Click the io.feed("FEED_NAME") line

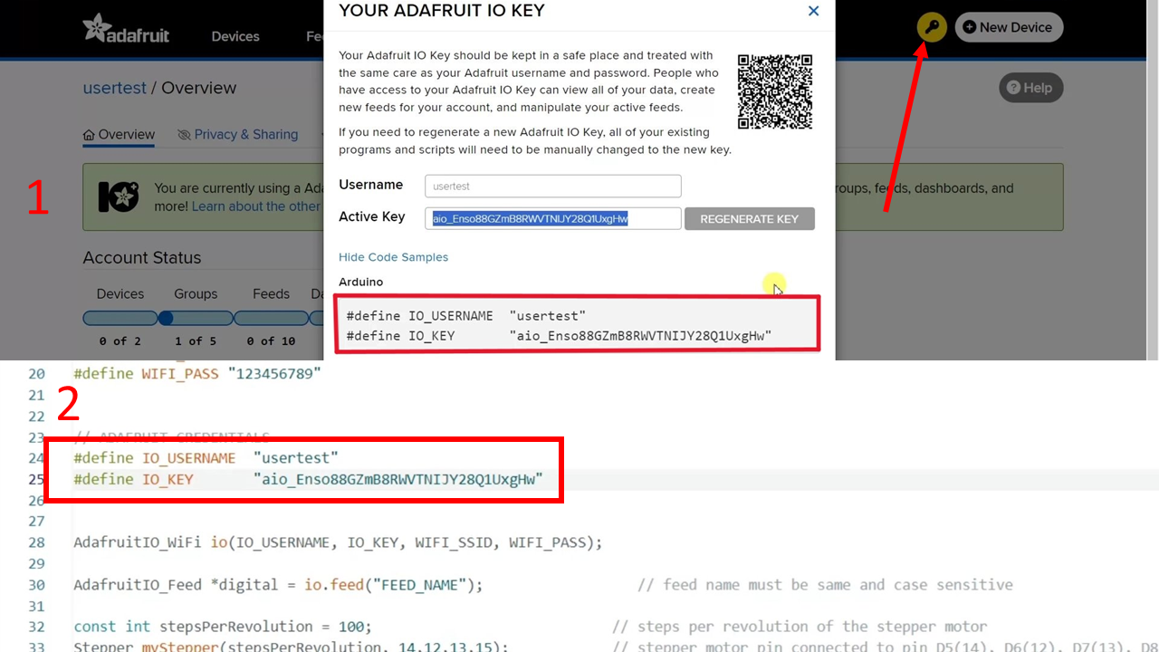pyautogui.click(x=278, y=585)
